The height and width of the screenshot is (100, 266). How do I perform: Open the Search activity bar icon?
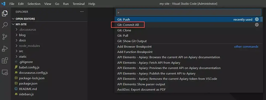[5, 25]
